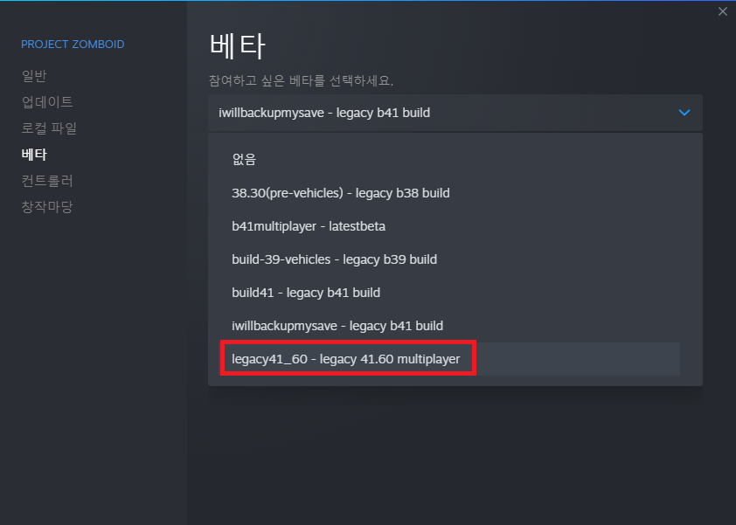The width and height of the screenshot is (736, 525).
Task: Select build41 - legacy b41 build
Action: click(308, 292)
